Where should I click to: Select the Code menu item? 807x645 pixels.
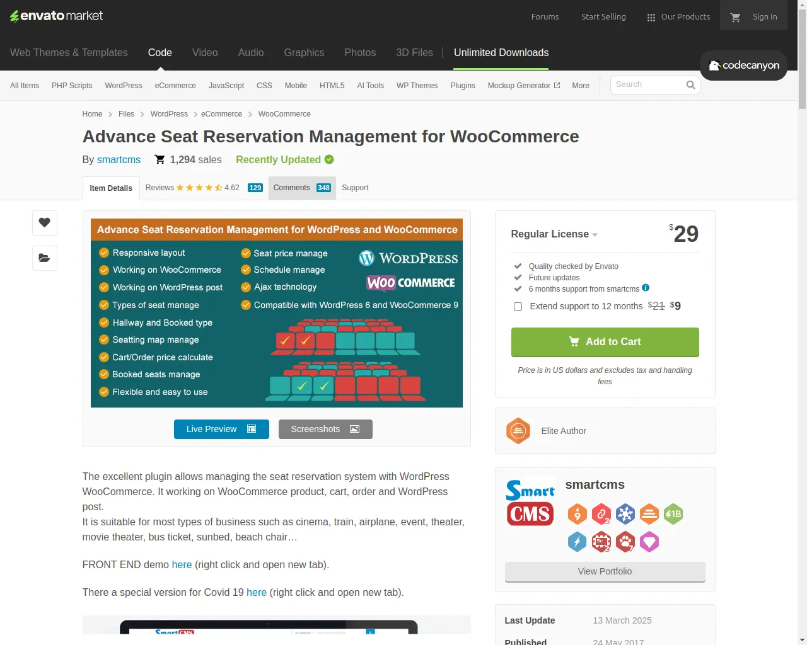(x=160, y=53)
